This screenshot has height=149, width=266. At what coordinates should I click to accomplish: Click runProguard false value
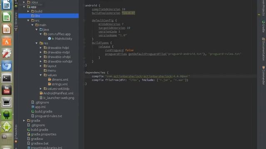tap(129, 50)
